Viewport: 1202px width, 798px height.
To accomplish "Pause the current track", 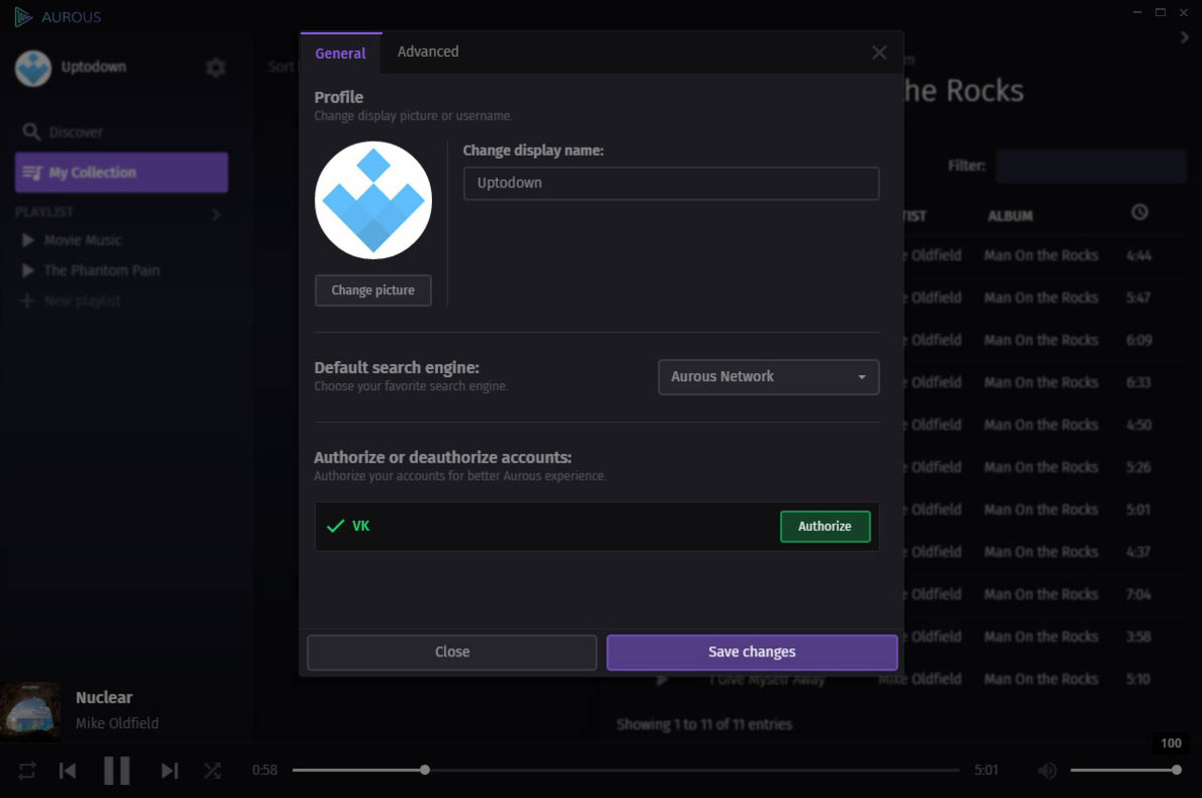I will click(x=117, y=769).
